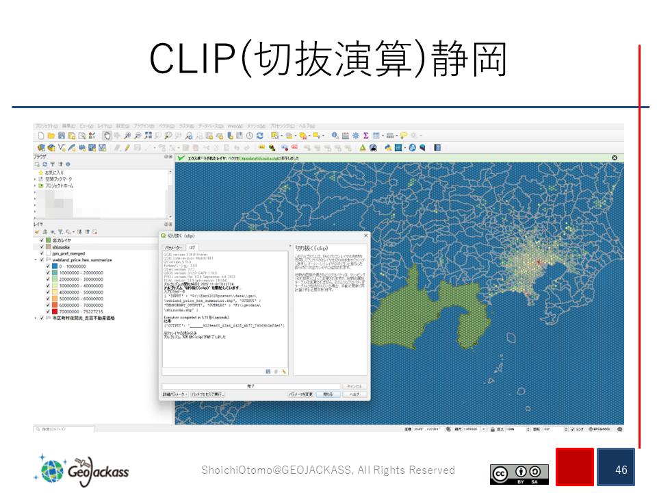Clear the log with the broom icon
The height and width of the screenshot is (493, 657).
point(283,371)
